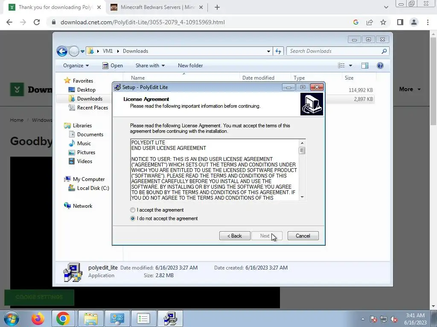Select Recent Places in navigation pane
Image resolution: width=437 pixels, height=327 pixels.
pyautogui.click(x=93, y=108)
